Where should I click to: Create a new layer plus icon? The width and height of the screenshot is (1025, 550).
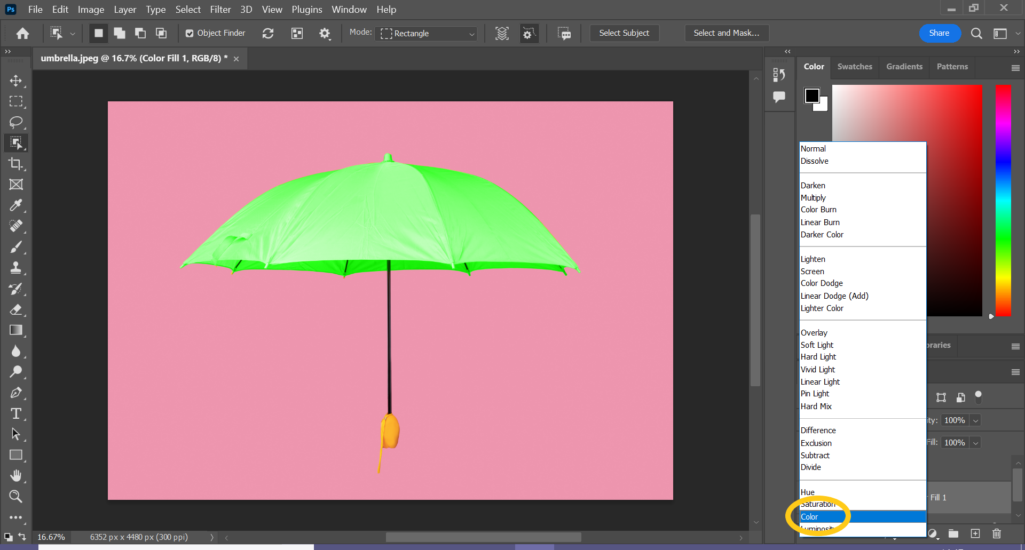pyautogui.click(x=975, y=533)
